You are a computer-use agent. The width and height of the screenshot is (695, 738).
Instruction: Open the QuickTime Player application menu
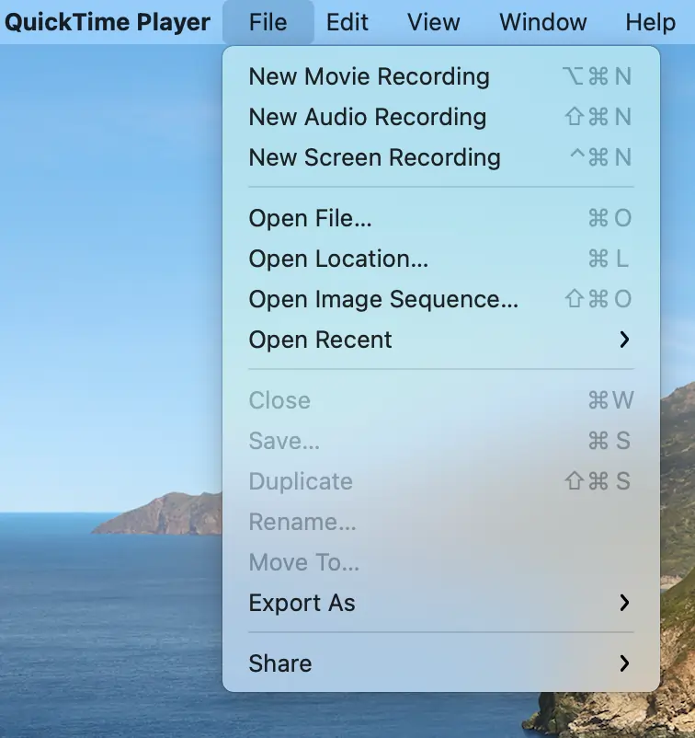108,22
